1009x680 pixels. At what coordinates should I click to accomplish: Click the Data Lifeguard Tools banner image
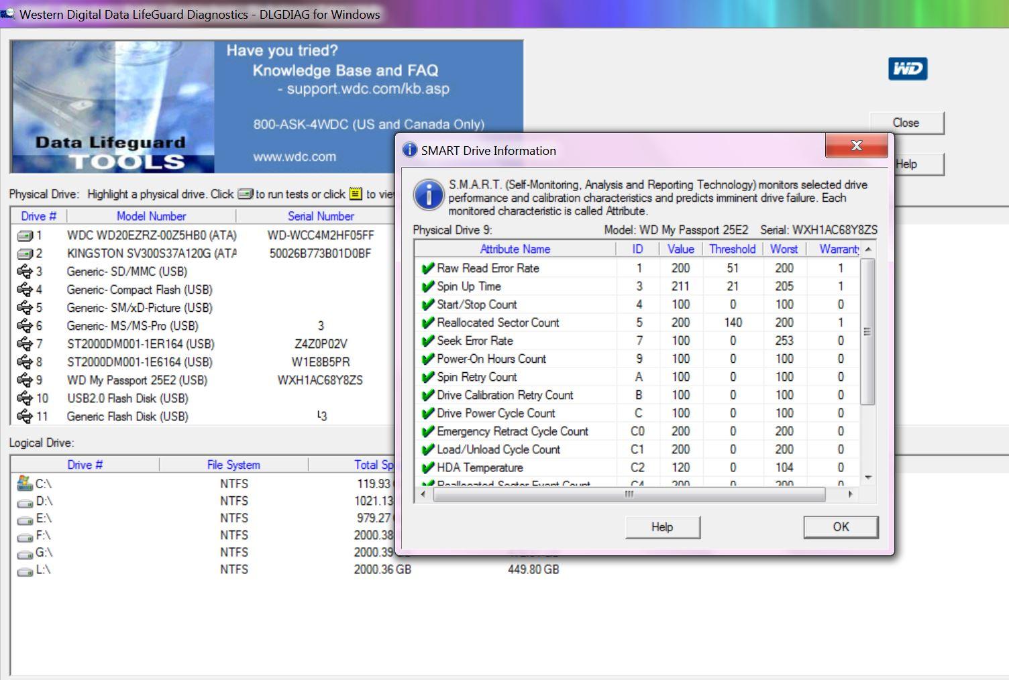point(112,107)
